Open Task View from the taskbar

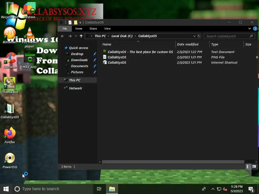pyautogui.click(x=99, y=189)
